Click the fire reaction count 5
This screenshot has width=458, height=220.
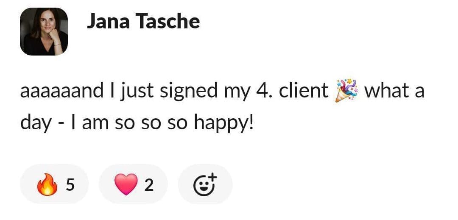[70, 185]
